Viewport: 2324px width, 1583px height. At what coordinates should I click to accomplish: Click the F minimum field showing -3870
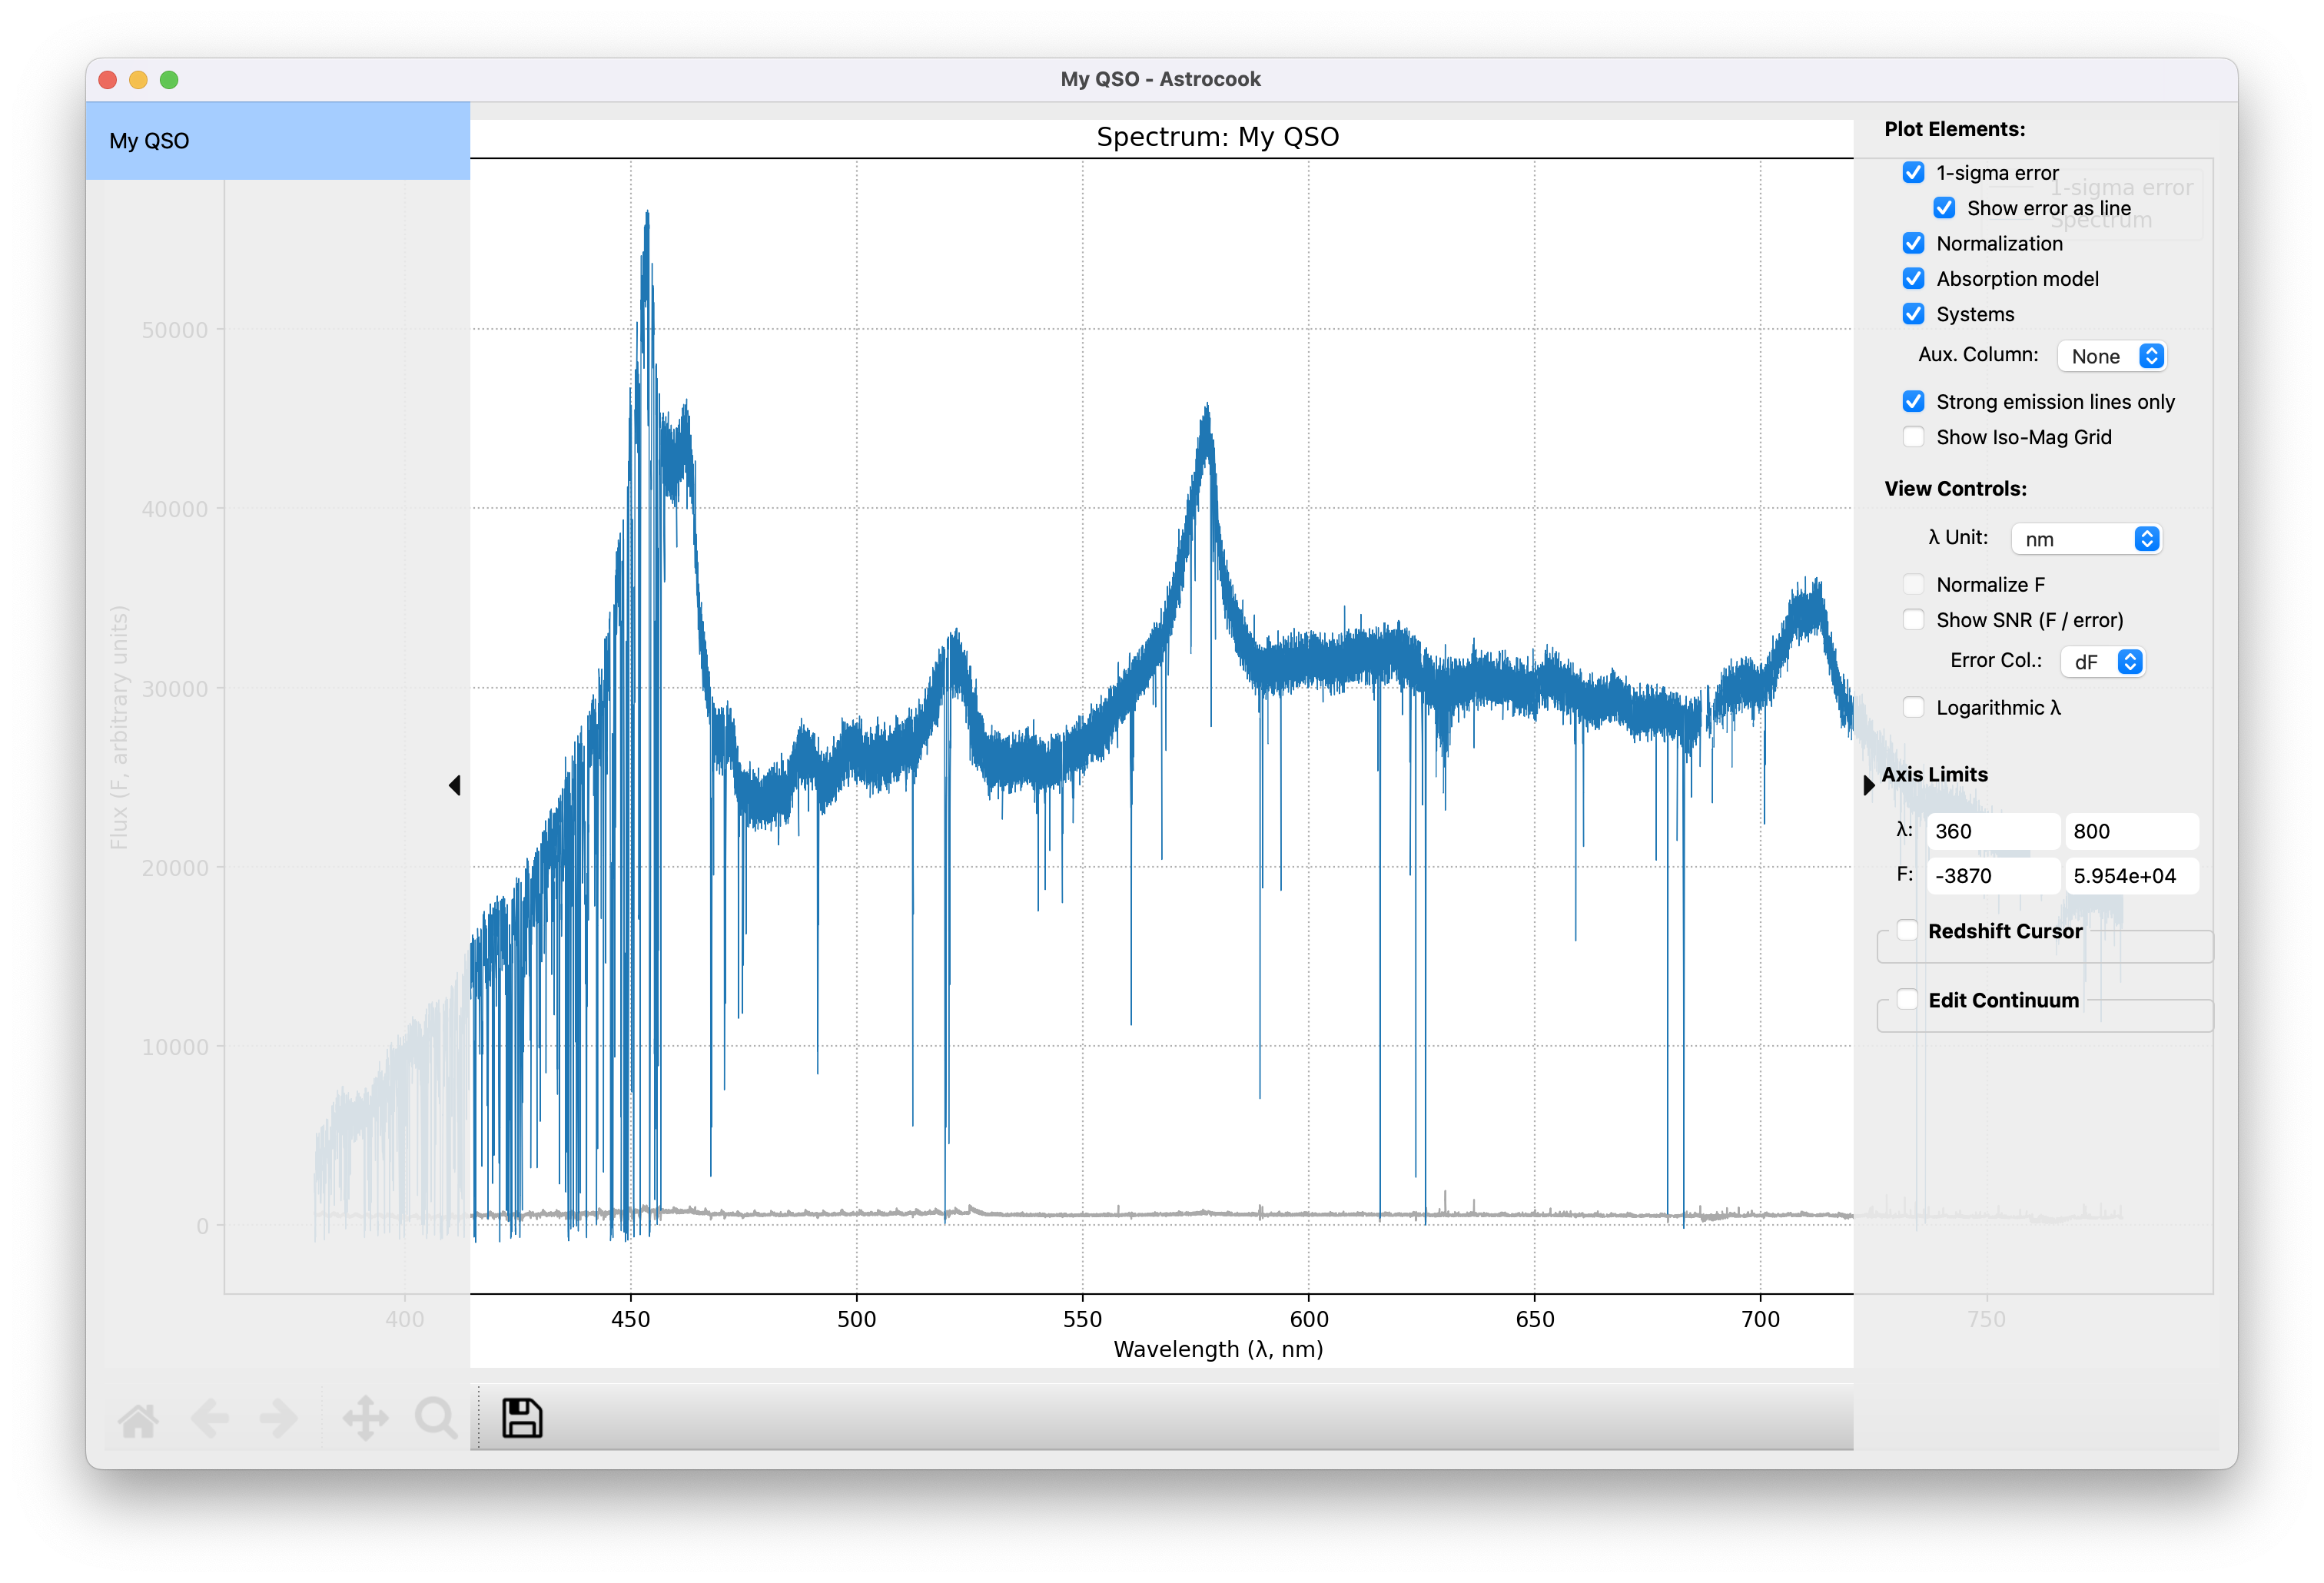point(1992,876)
